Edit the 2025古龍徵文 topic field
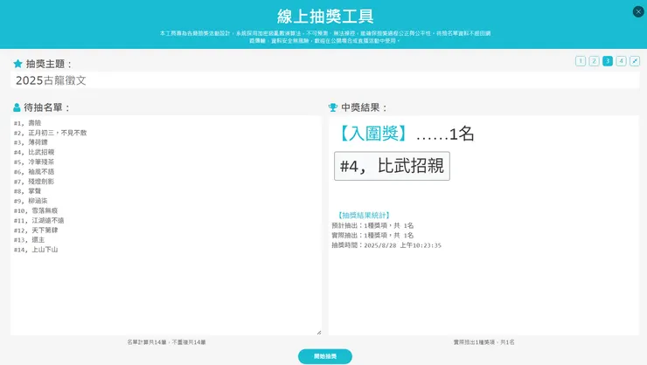The height and width of the screenshot is (365, 647). 325,80
